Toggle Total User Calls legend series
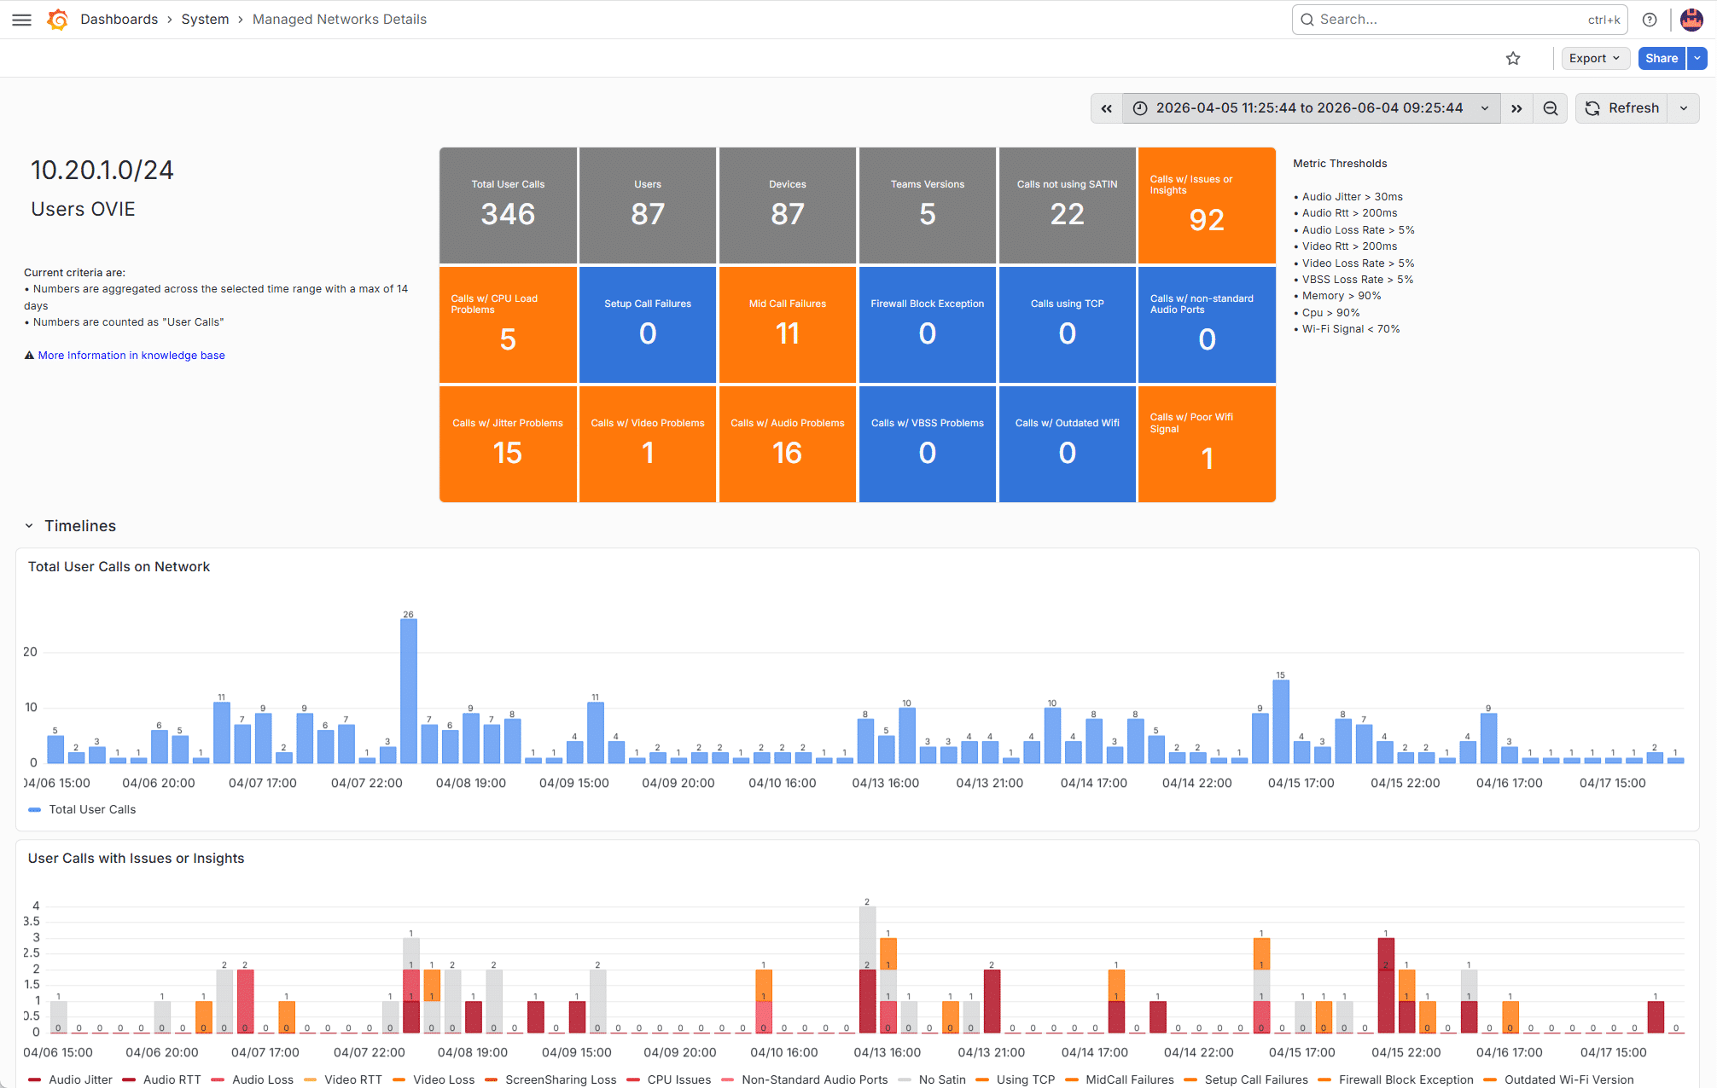 [x=83, y=809]
